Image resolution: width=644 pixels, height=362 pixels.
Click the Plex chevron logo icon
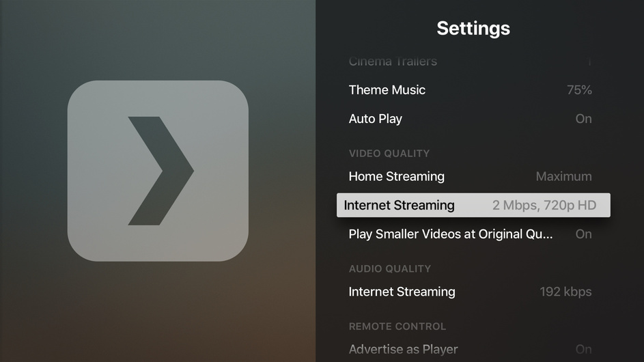(161, 171)
